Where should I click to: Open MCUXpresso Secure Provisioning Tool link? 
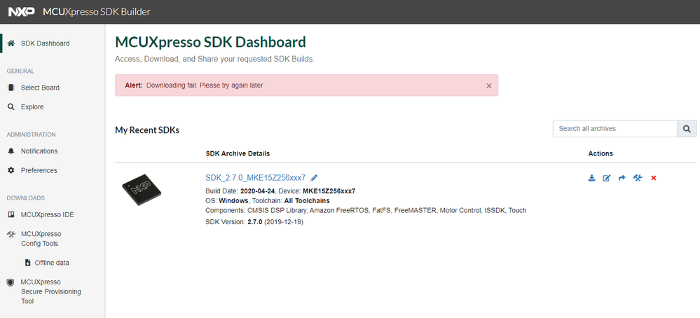51,291
